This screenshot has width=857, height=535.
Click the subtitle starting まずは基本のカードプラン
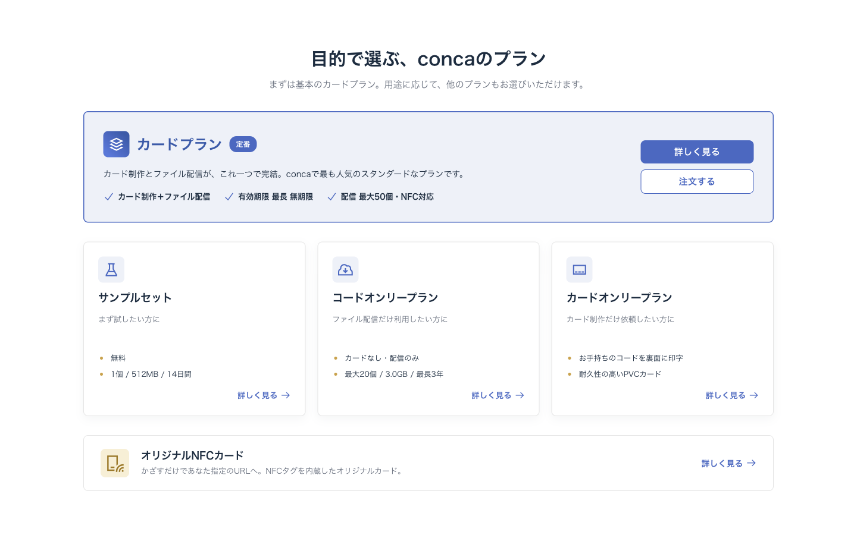pos(428,84)
